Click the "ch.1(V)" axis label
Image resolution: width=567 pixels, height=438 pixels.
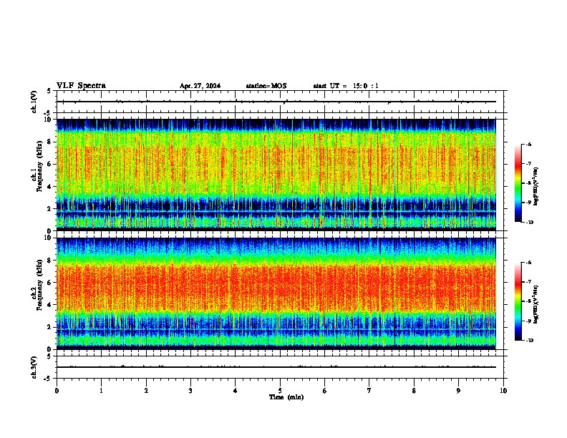click(34, 102)
